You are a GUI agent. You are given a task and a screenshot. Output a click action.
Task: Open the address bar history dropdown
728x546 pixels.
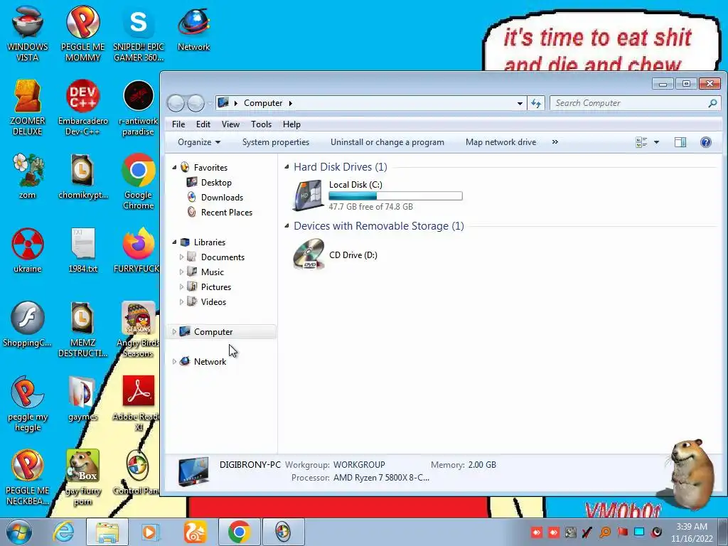(x=520, y=103)
